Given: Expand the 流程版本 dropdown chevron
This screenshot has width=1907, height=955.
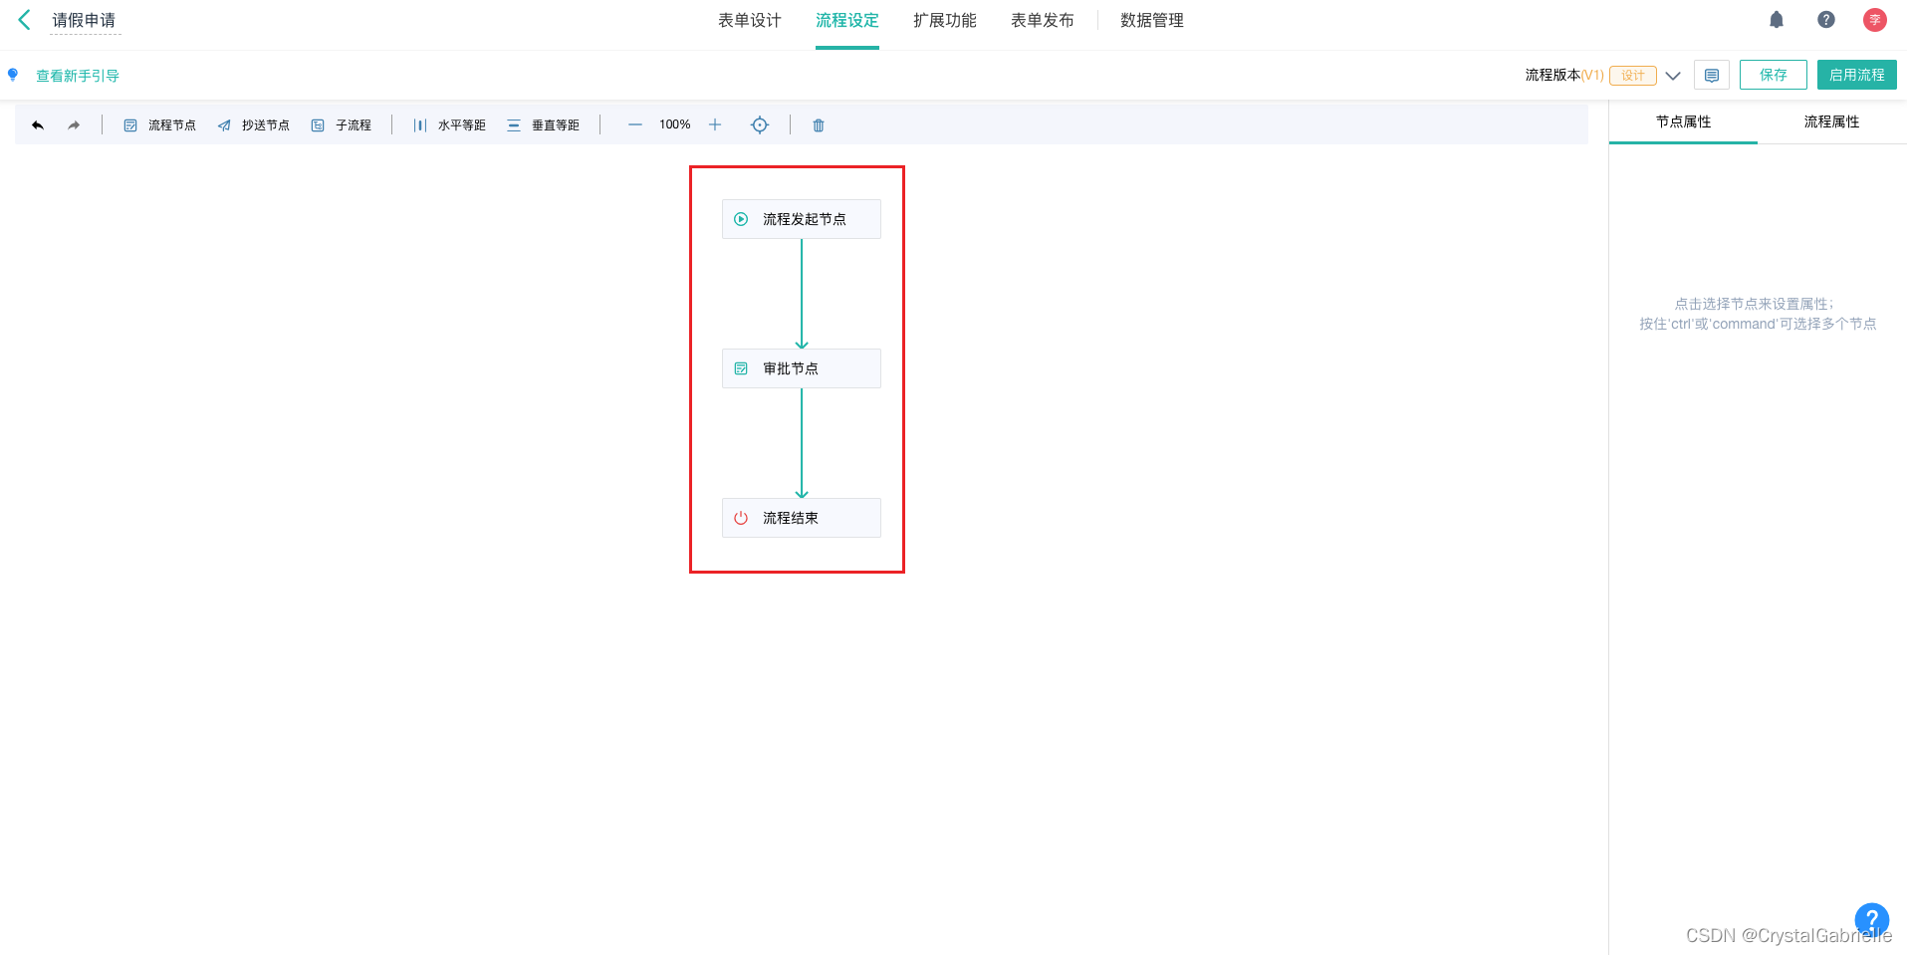Looking at the screenshot, I should tap(1673, 76).
